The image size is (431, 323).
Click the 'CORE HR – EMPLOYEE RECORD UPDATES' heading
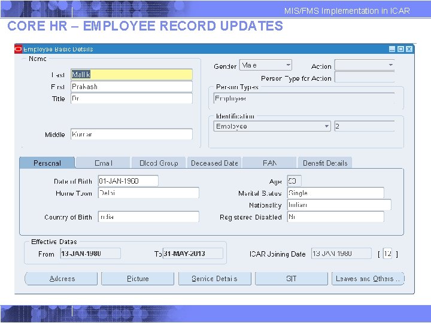pos(145,26)
